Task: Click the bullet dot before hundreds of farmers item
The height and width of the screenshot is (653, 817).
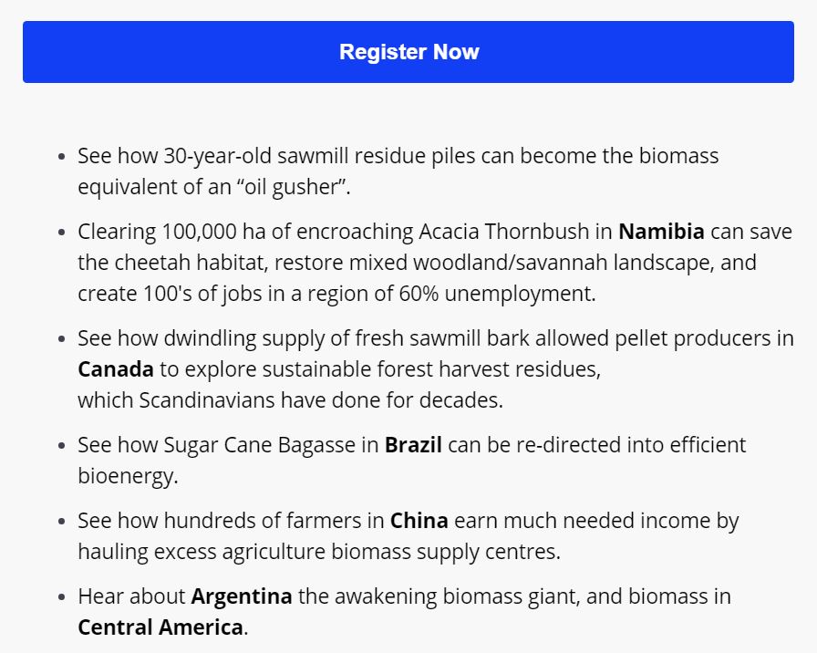Action: [62, 521]
